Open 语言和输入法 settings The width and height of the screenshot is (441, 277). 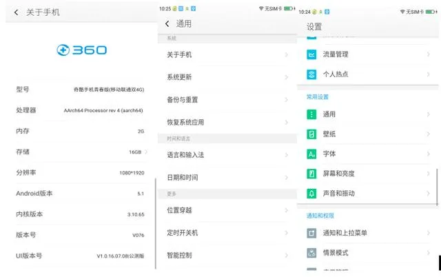227,155
